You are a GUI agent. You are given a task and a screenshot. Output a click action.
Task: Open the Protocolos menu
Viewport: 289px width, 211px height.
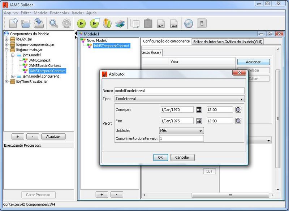pyautogui.click(x=59, y=13)
